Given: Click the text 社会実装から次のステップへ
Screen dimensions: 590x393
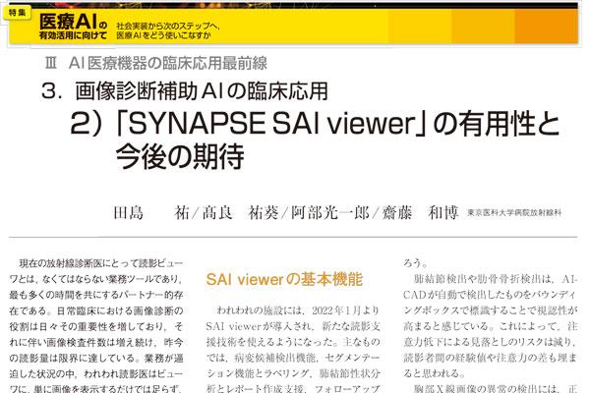Looking at the screenshot, I should coord(166,26).
